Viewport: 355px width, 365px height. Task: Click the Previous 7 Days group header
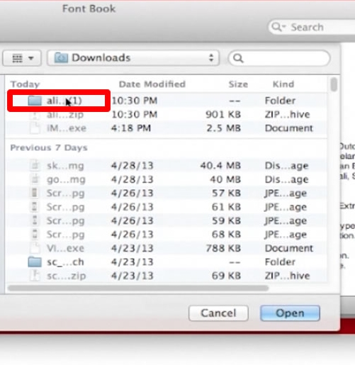coord(49,147)
